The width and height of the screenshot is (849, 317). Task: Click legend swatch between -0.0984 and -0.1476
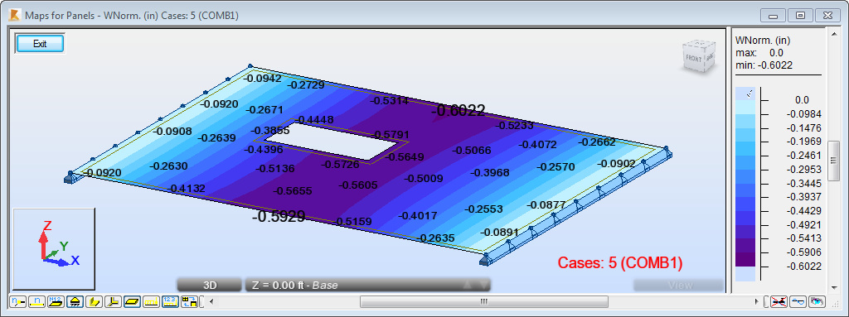[x=745, y=121]
